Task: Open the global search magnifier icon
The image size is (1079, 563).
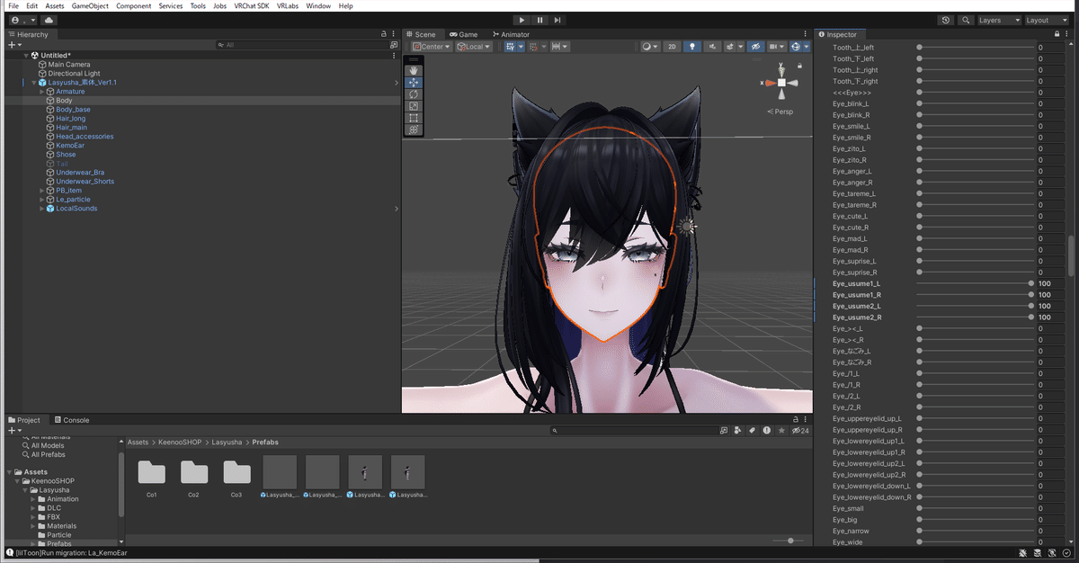Action: [966, 20]
